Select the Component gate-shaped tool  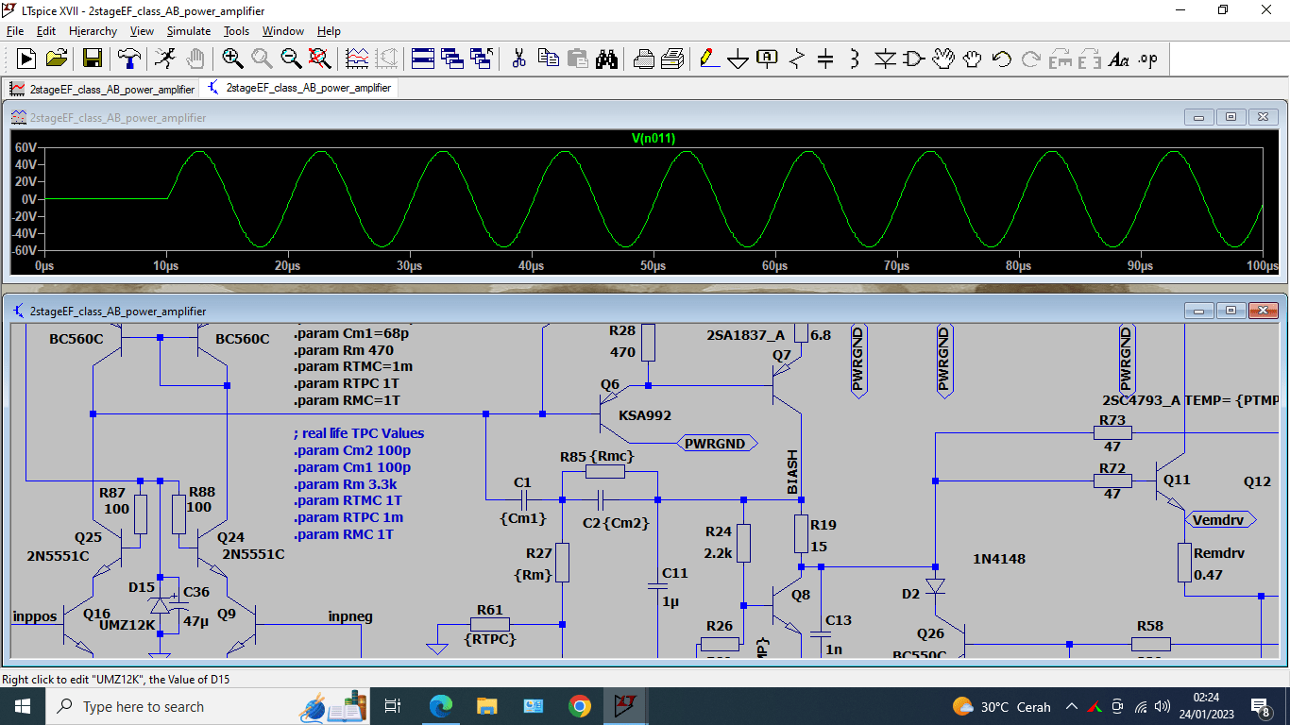pyautogui.click(x=913, y=59)
